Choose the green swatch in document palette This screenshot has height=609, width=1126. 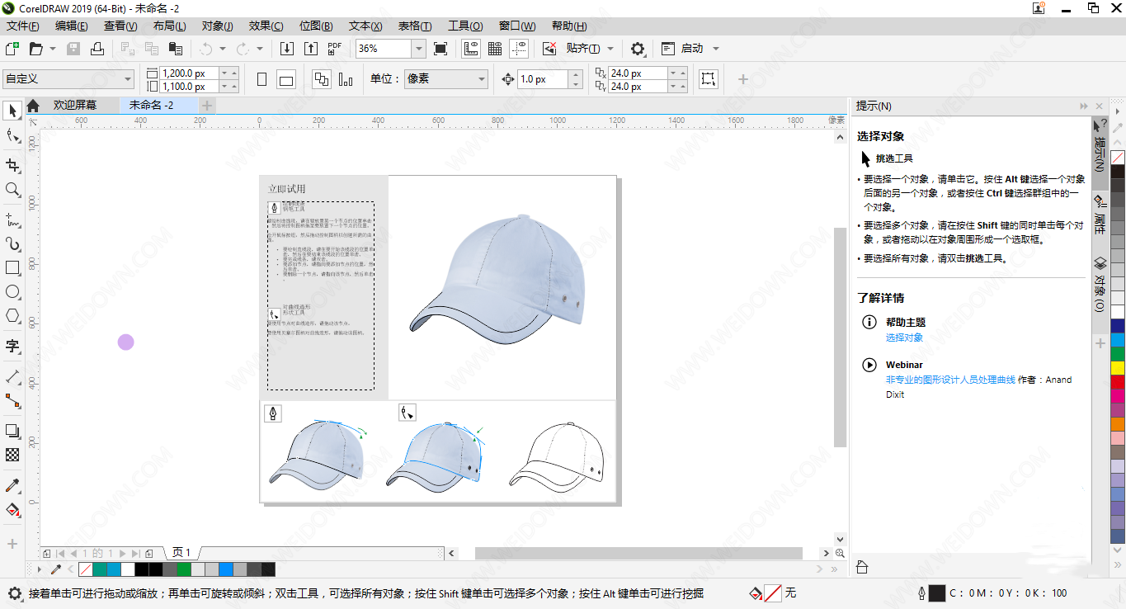[184, 569]
